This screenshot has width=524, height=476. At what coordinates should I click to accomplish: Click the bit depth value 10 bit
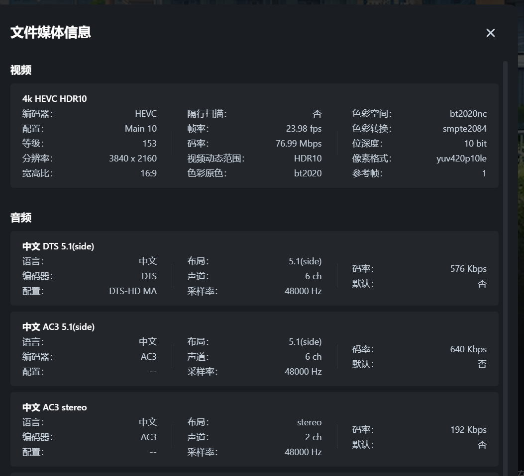[x=475, y=144]
